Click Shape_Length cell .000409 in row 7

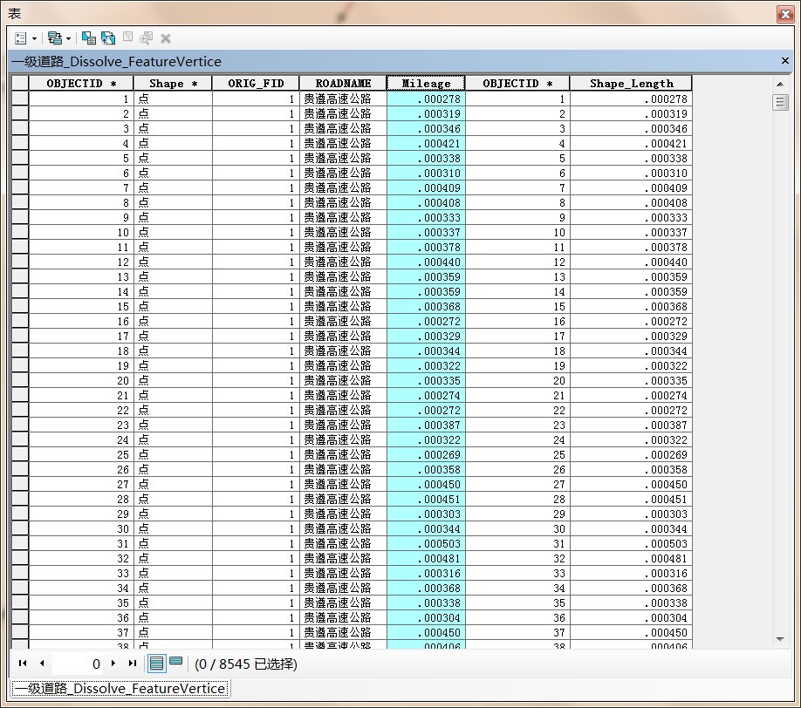pyautogui.click(x=631, y=187)
